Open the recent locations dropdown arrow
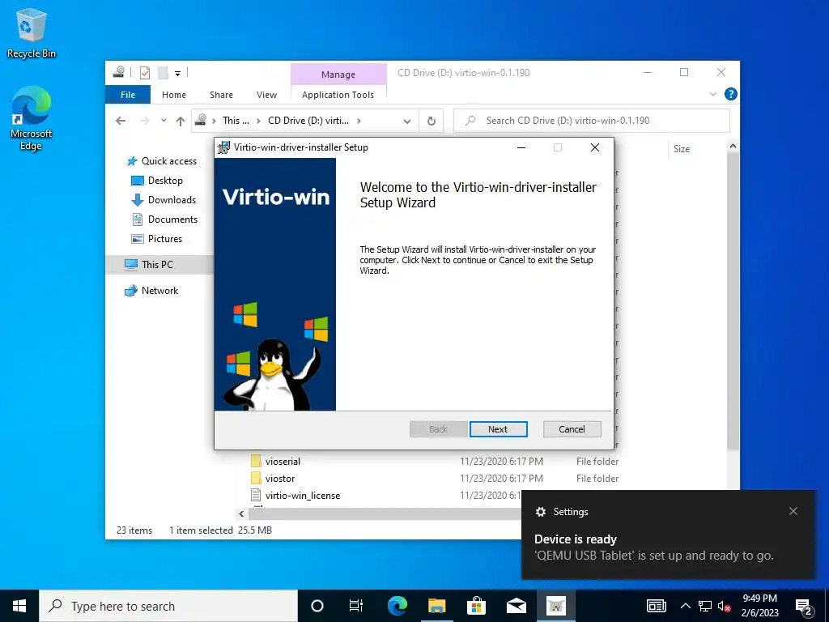The image size is (829, 622). pos(164,121)
